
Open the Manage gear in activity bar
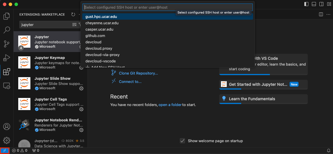tap(7, 140)
